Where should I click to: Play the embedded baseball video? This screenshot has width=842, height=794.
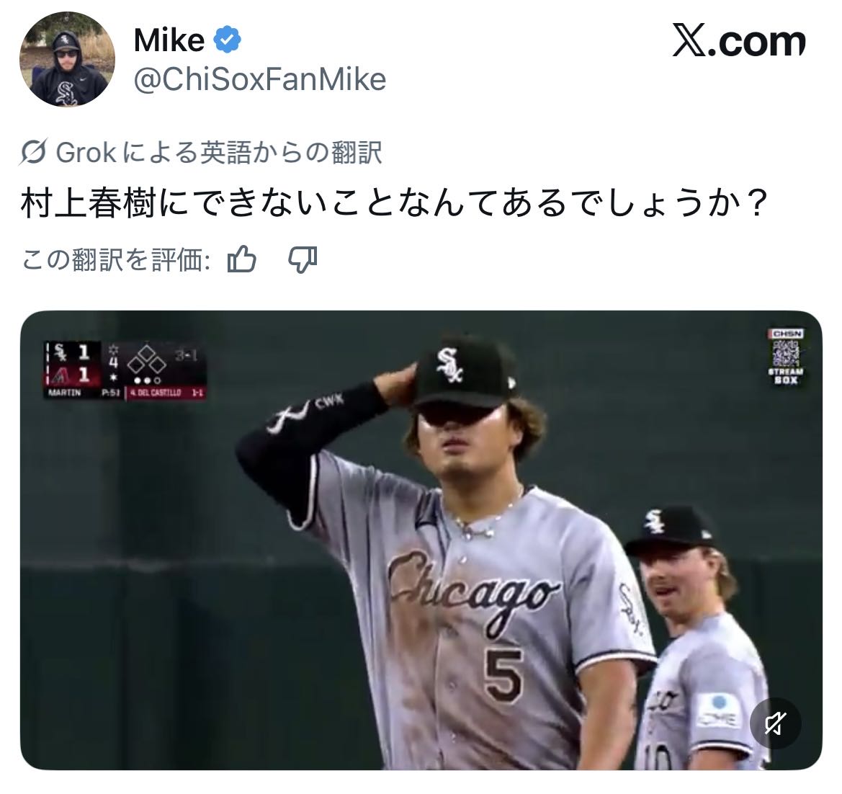point(421,540)
